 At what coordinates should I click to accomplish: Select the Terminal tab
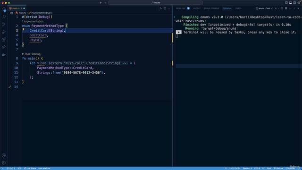(227, 8)
